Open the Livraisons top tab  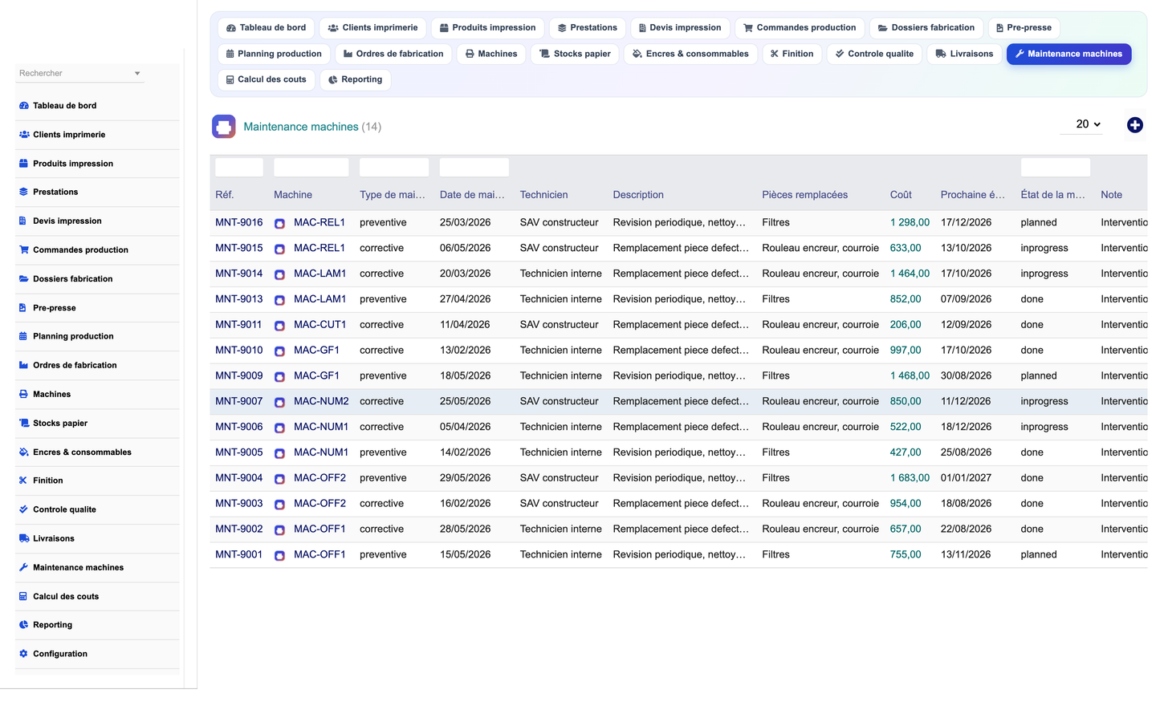[965, 54]
